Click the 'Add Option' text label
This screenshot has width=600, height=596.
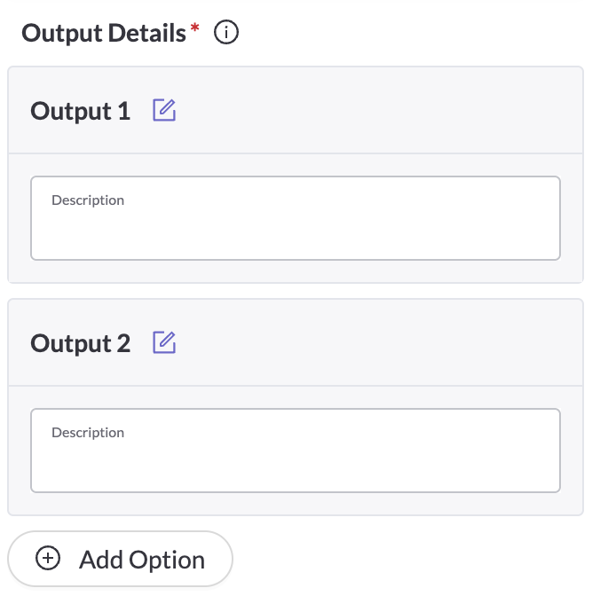142,561
